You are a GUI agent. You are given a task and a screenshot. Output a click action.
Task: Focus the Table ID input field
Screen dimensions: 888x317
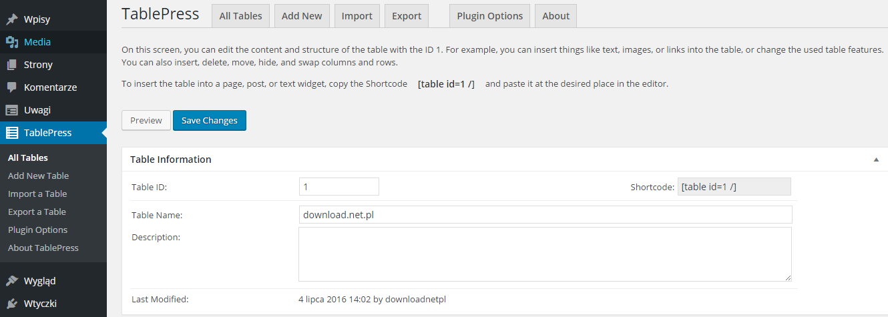tap(339, 186)
